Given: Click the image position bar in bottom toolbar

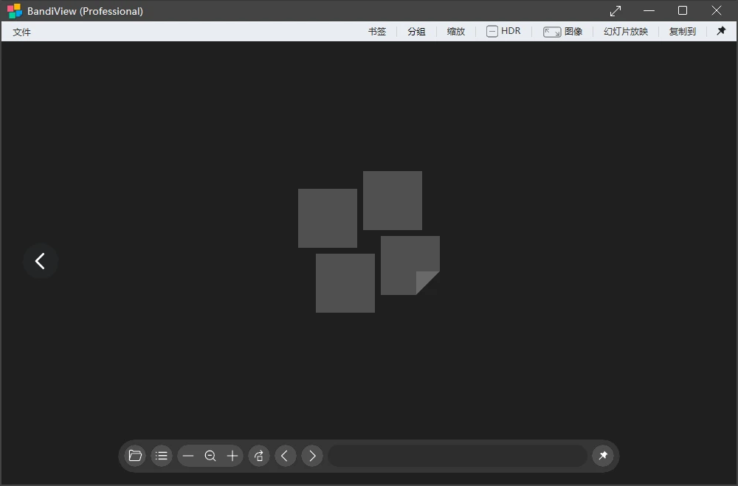Looking at the screenshot, I should [x=458, y=456].
